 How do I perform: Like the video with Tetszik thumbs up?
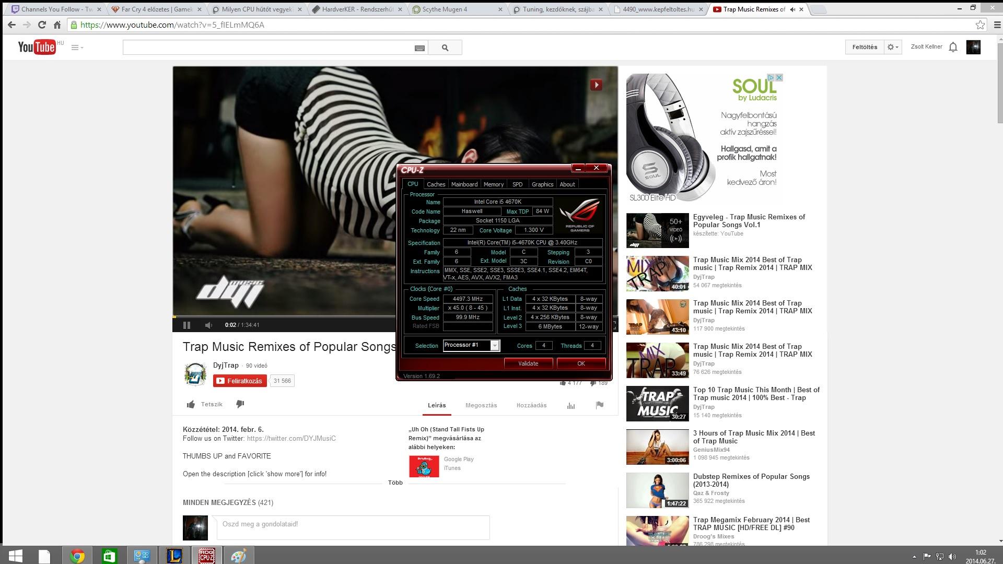(x=205, y=404)
